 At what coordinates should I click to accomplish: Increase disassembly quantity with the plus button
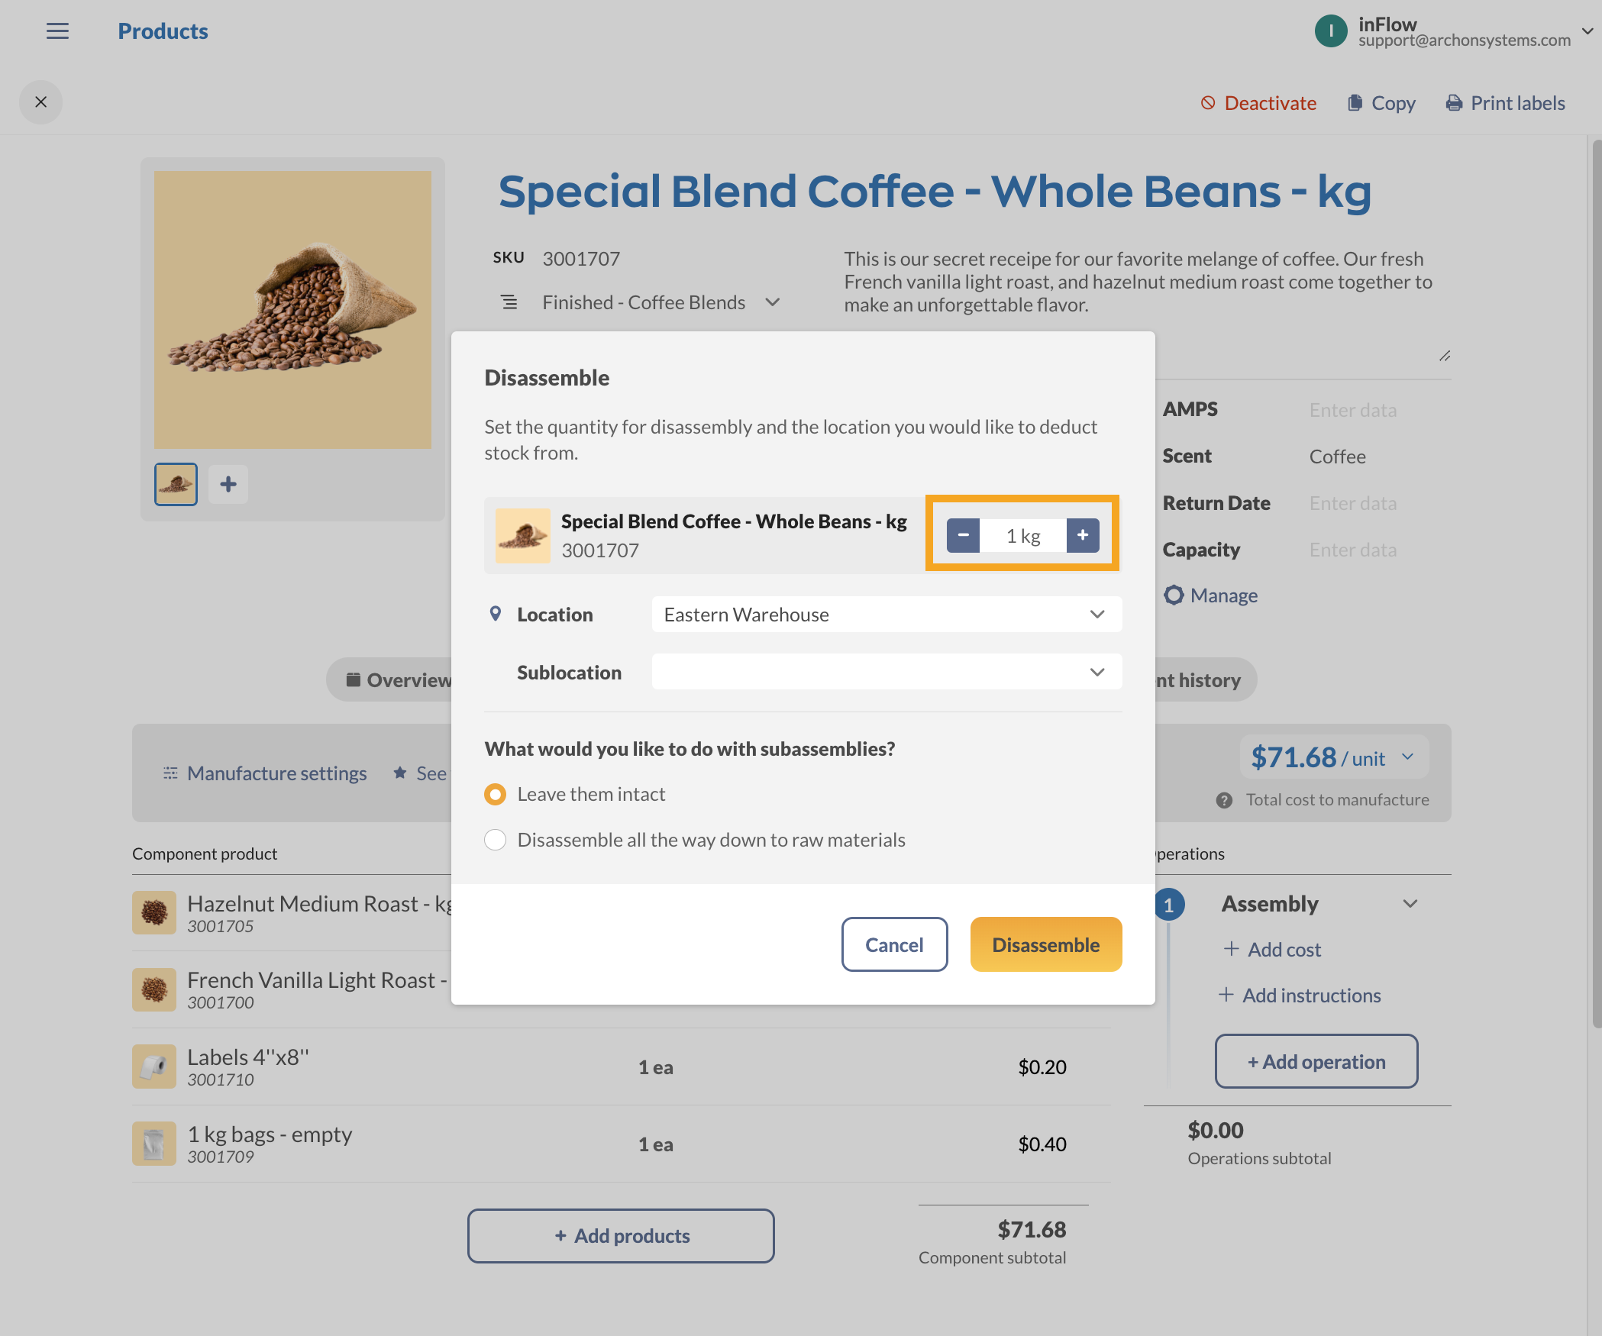pos(1082,535)
